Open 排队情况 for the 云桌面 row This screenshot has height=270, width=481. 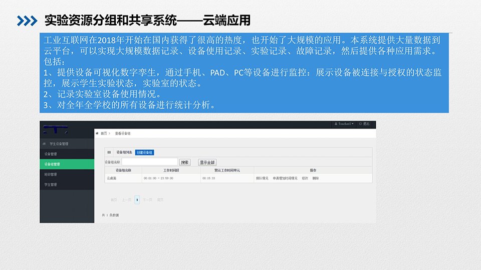coord(262,178)
